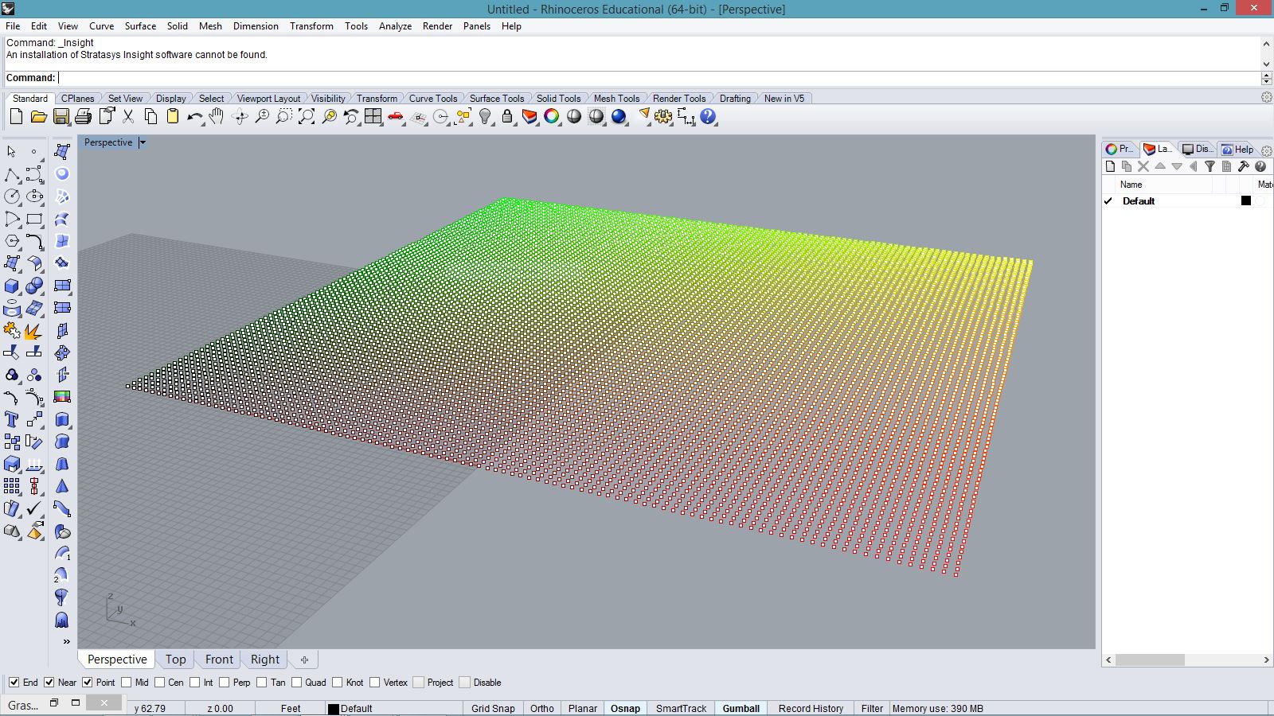The width and height of the screenshot is (1274, 716).
Task: Click the Undo arrow icon
Action: (x=193, y=117)
